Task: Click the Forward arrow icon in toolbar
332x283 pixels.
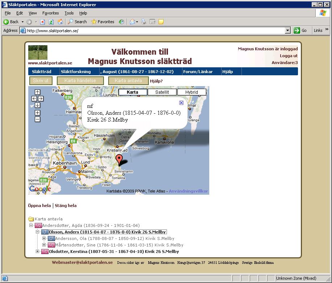Action: (x=29, y=22)
